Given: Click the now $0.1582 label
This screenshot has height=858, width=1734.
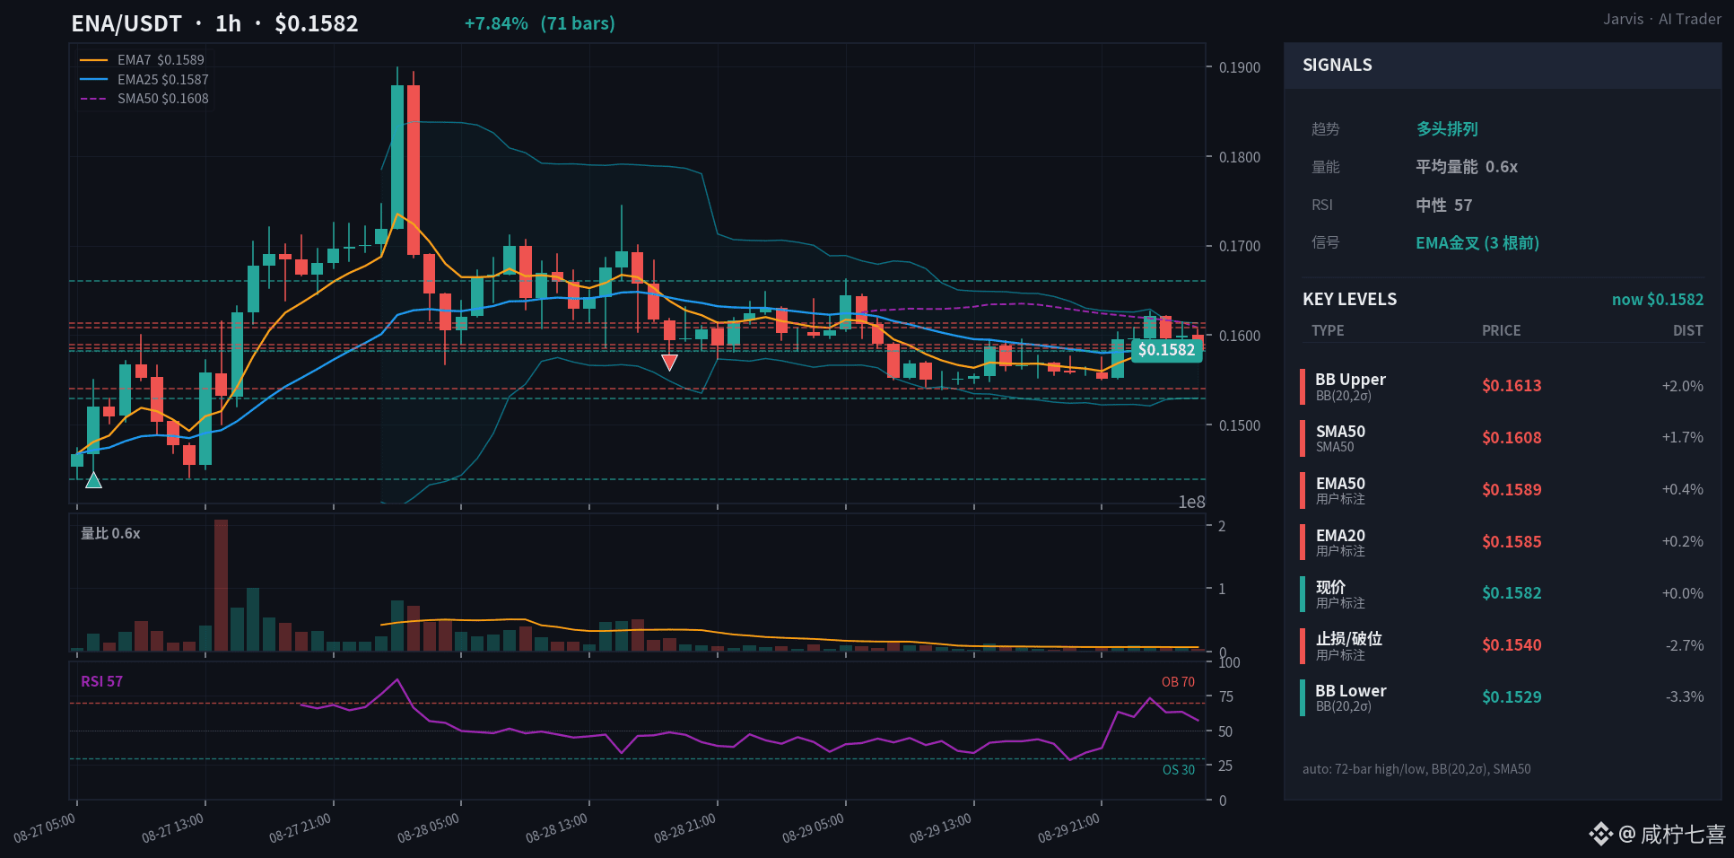Looking at the screenshot, I should pyautogui.click(x=1657, y=300).
